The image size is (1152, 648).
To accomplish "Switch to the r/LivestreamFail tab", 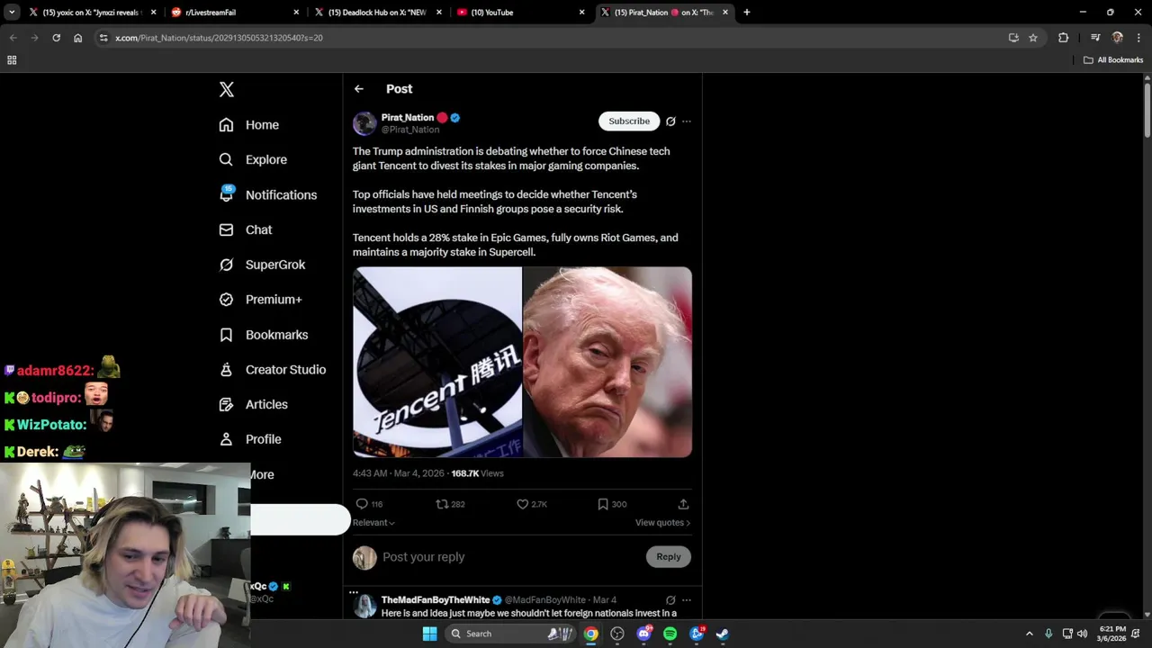I will click(x=233, y=13).
